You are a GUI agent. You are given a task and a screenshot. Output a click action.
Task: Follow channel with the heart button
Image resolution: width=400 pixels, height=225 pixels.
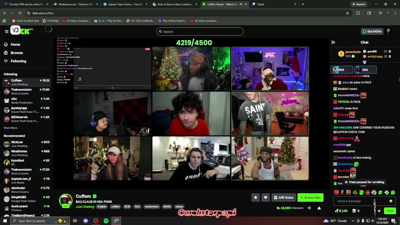266,197
